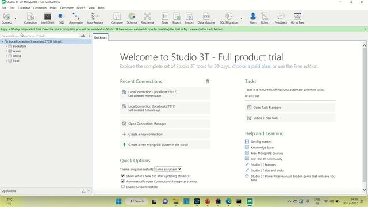Viewport: 368px width, 207px height.
Task: Collapse the LocalConnection1 tree node
Action: tap(2, 41)
